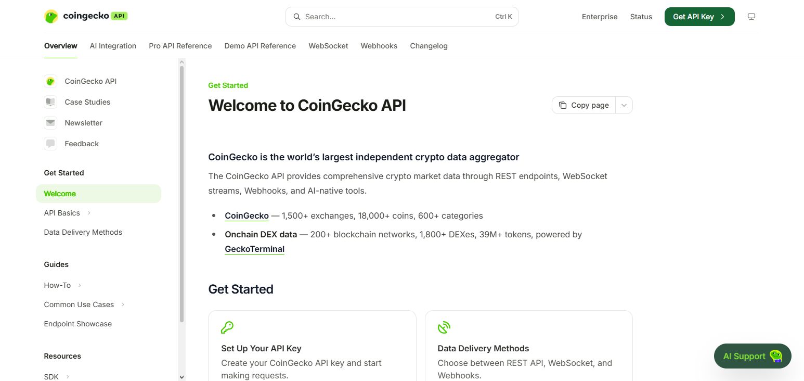Click the green 'Get Started' breadcrumb text

228,85
